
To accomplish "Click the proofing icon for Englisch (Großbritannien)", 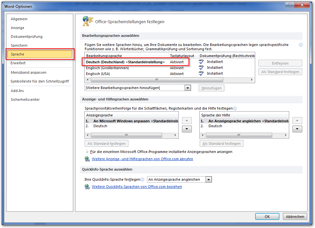I will 201,68.
